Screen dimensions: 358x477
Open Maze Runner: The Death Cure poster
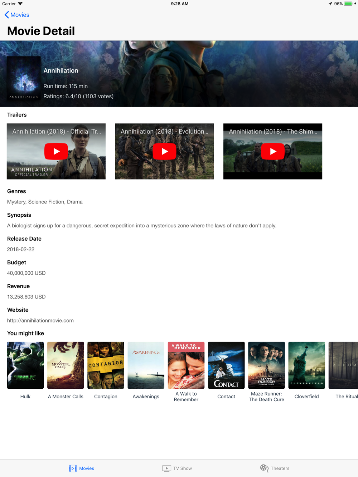pyautogui.click(x=266, y=365)
